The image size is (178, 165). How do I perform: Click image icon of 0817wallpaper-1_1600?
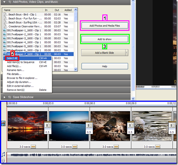point(5,30)
